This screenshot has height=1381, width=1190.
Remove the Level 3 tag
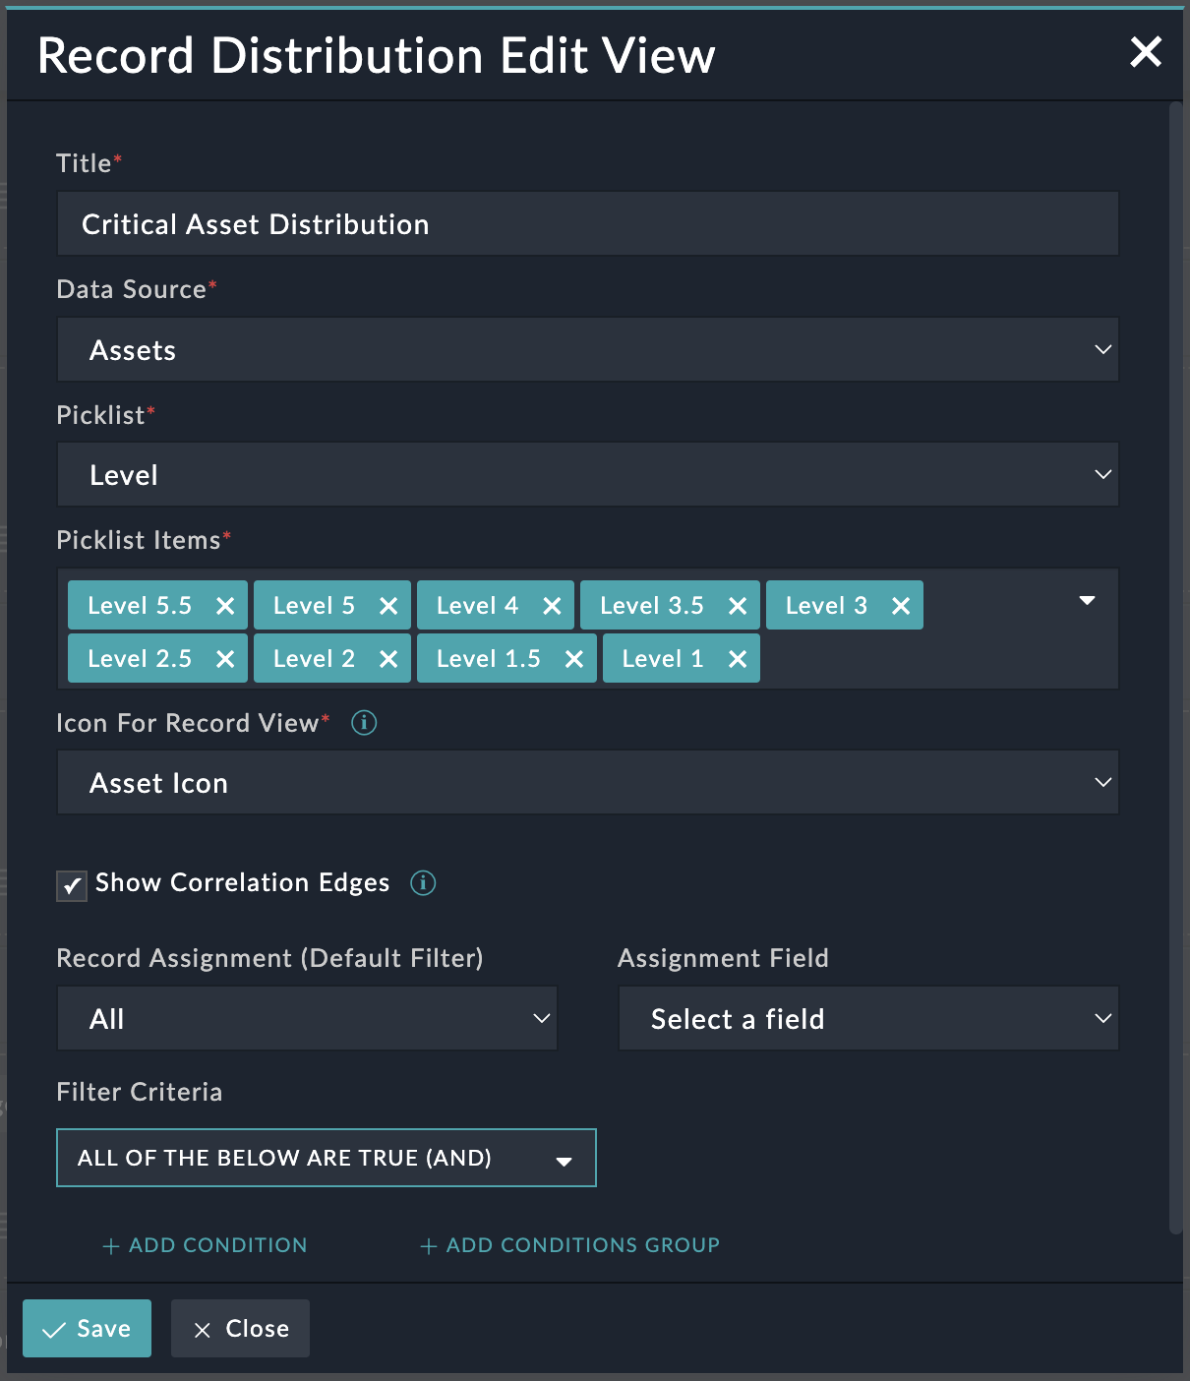coord(901,606)
